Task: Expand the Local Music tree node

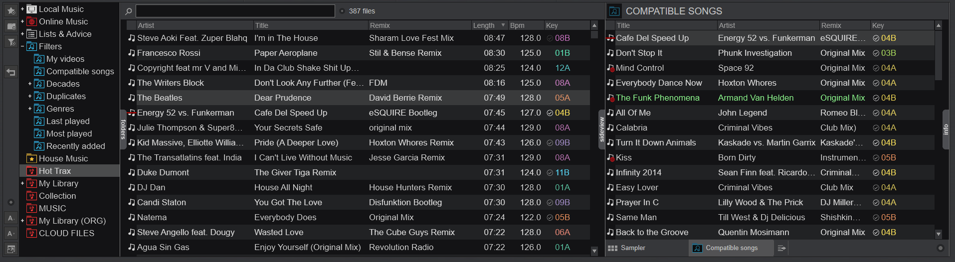Action: (x=22, y=9)
